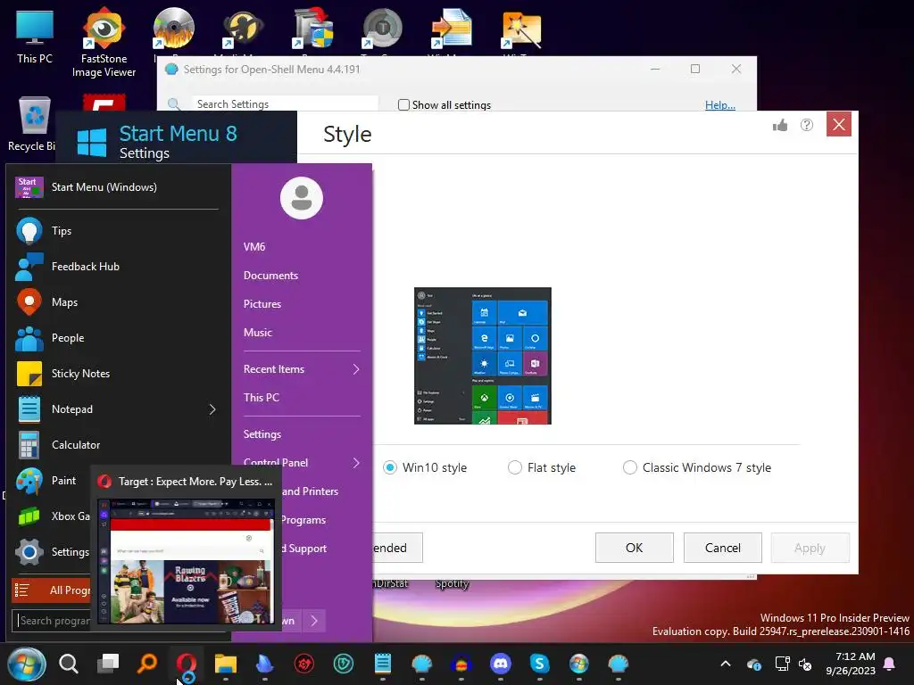914x685 pixels.
Task: Open This PC desktop icon
Action: click(x=35, y=37)
